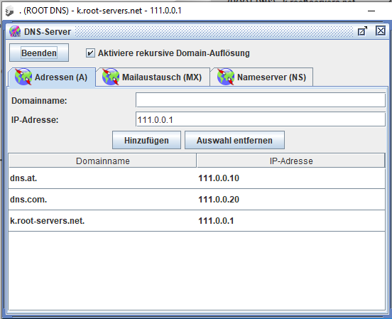Select the dns.at. table row
The height and width of the screenshot is (319, 392).
(x=197, y=178)
